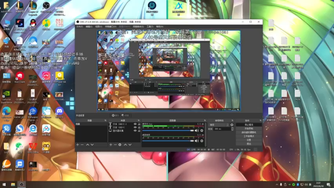
Task: Open the 滤镜 filters button above docks
Action: 125,115
